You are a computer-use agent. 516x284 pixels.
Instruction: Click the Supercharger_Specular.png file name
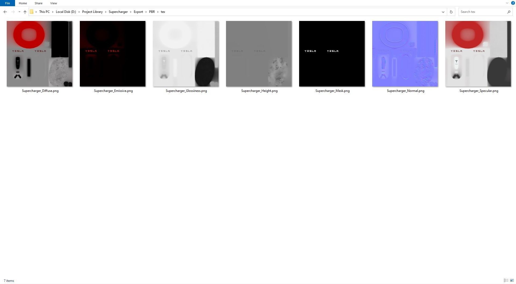pos(479,91)
